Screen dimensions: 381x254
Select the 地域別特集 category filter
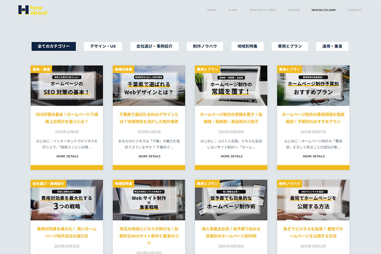[247, 46]
